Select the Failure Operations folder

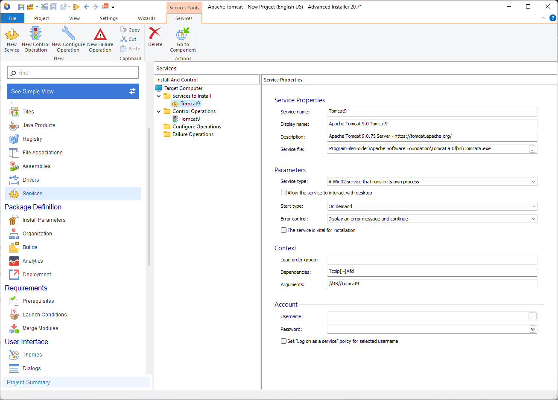tap(193, 134)
